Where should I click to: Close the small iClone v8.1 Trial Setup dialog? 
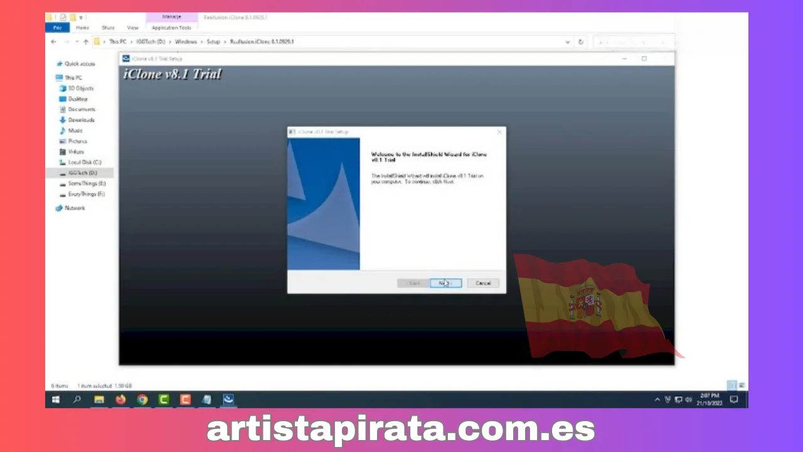499,132
